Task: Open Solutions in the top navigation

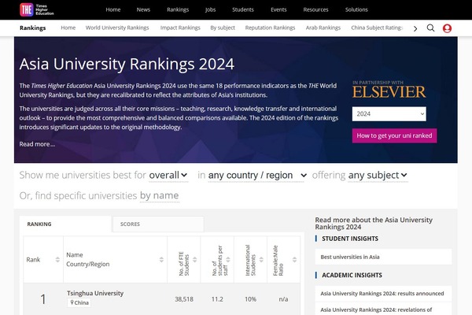Action: point(356,9)
